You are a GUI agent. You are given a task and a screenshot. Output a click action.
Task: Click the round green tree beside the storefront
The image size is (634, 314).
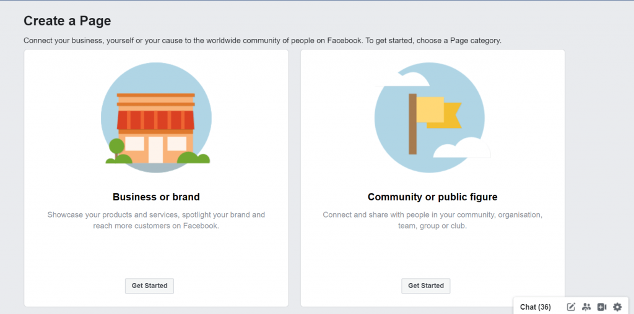(116, 147)
